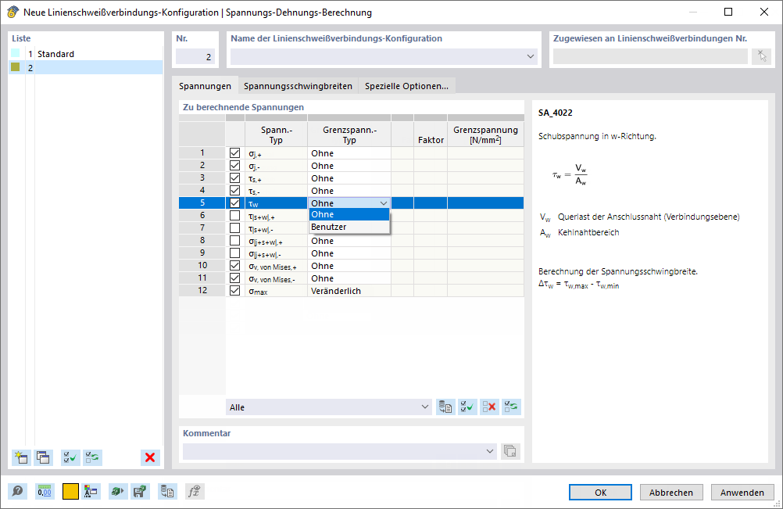Toggle the τw checkbox in row 5
This screenshot has height=509, width=783.
(234, 203)
